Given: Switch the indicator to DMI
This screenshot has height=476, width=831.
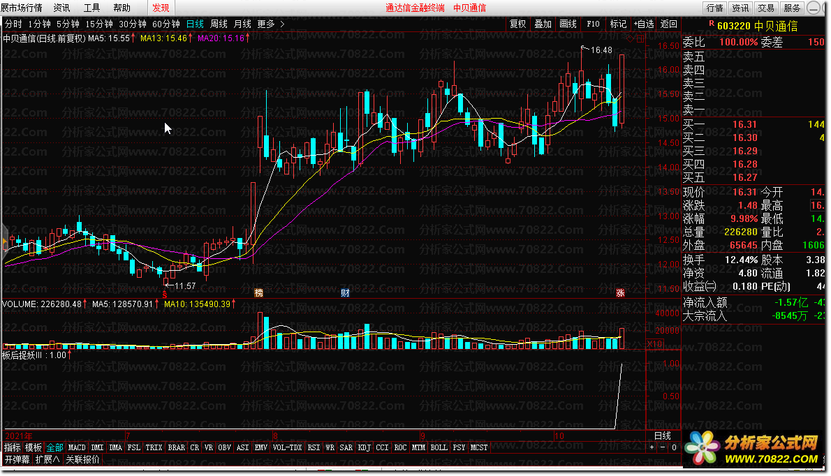Looking at the screenshot, I should (x=98, y=447).
